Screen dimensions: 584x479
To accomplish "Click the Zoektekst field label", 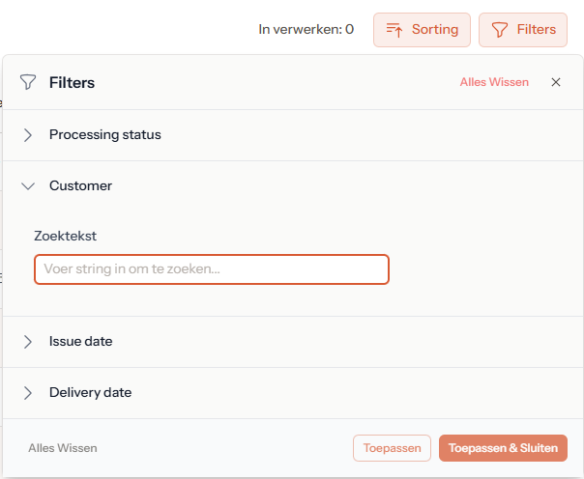I will 66,236.
